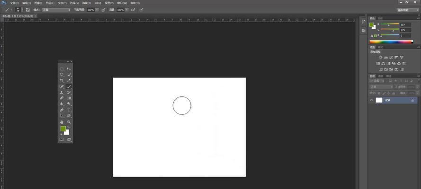
Task: Select the History Brush tool
Action: 69,92
